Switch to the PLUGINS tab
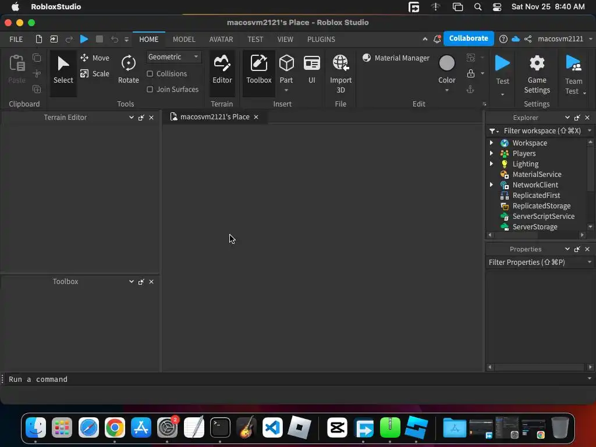The image size is (596, 447). pos(321,39)
